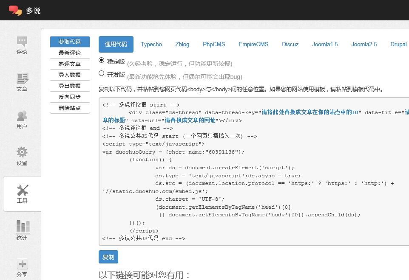Open 导出数据 in the tools menu

point(70,86)
